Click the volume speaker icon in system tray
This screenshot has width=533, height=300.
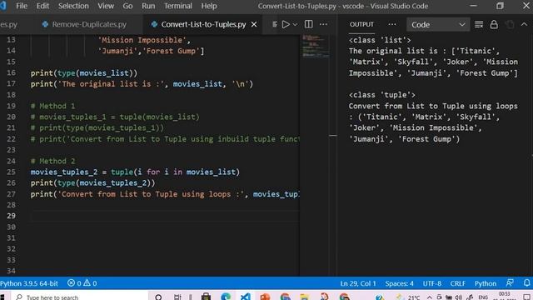(459, 297)
